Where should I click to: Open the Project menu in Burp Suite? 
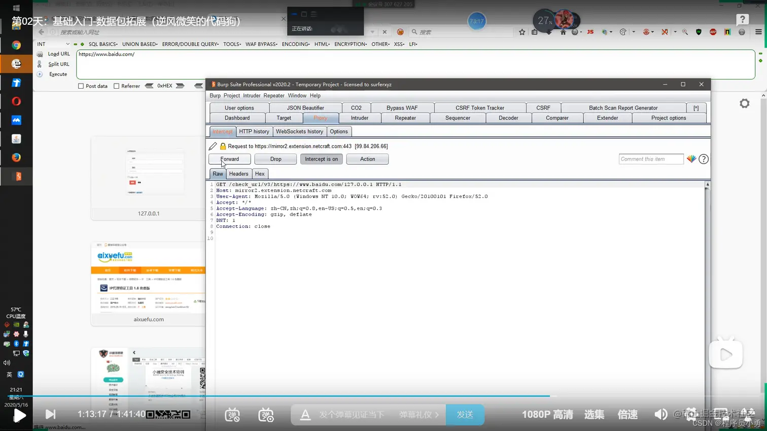pos(231,96)
